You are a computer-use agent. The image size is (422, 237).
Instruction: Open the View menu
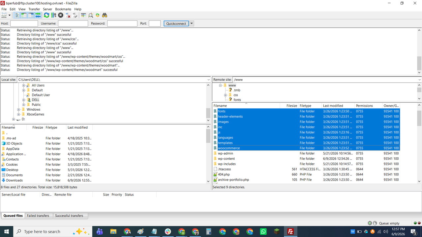click(x=22, y=9)
